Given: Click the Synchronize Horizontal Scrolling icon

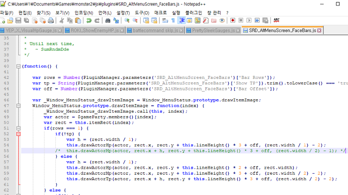Looking at the screenshot, I should tap(154, 21).
